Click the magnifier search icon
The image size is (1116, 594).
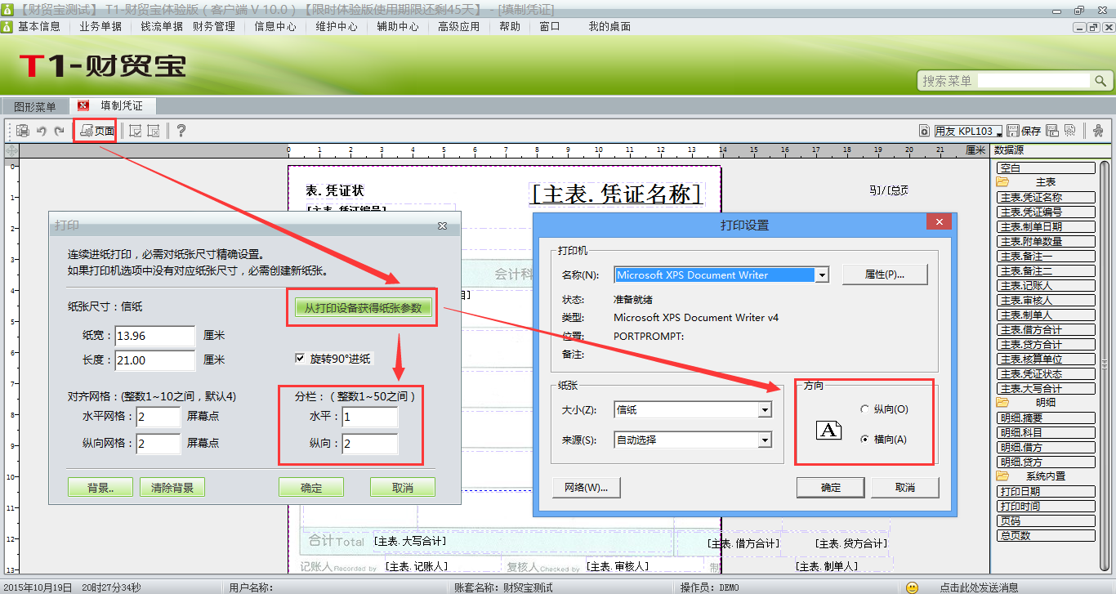tap(1100, 81)
